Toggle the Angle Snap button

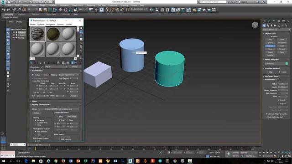pyautogui.click(x=112, y=10)
